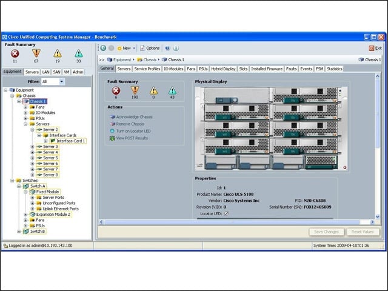388x291 pixels.
Task: Collapse the Switch A tree node
Action: tap(19, 186)
